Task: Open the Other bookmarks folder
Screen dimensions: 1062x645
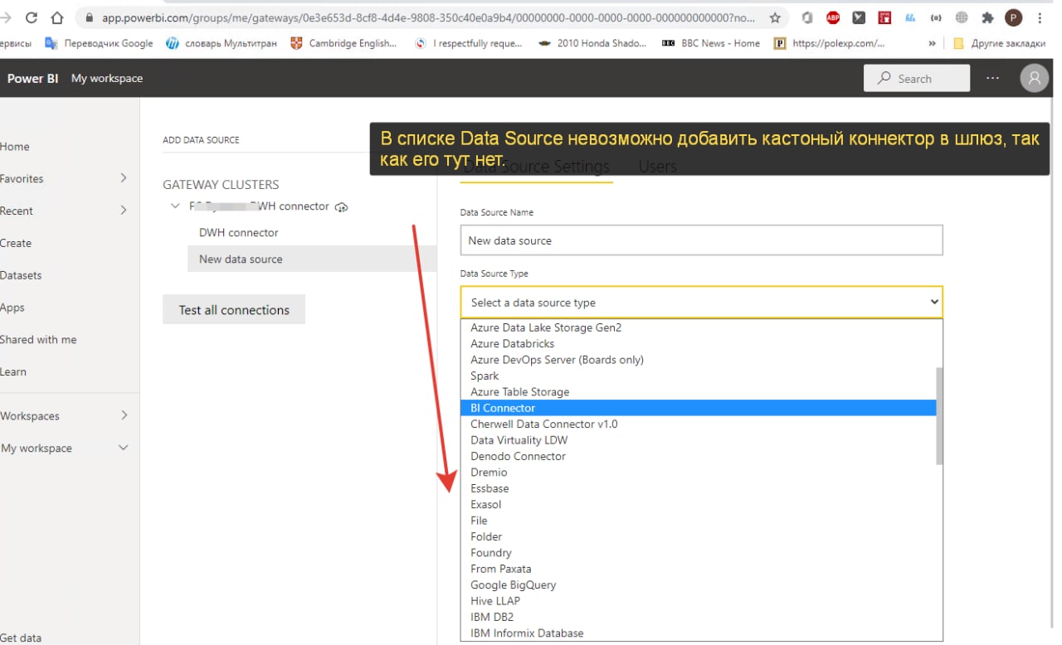Action: pyautogui.click(x=1000, y=43)
